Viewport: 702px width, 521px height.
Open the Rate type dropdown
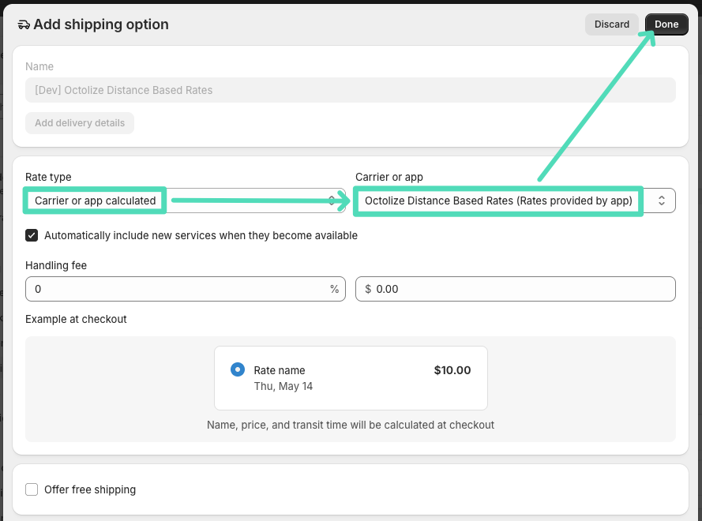pos(186,201)
